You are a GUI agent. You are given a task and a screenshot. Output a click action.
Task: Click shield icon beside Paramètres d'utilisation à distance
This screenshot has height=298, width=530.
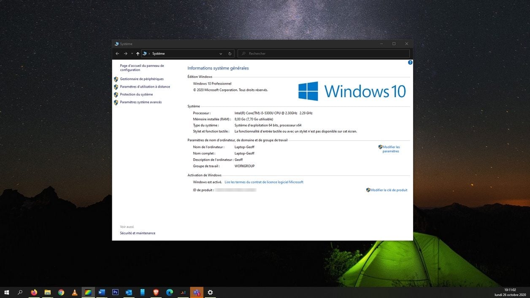point(116,87)
